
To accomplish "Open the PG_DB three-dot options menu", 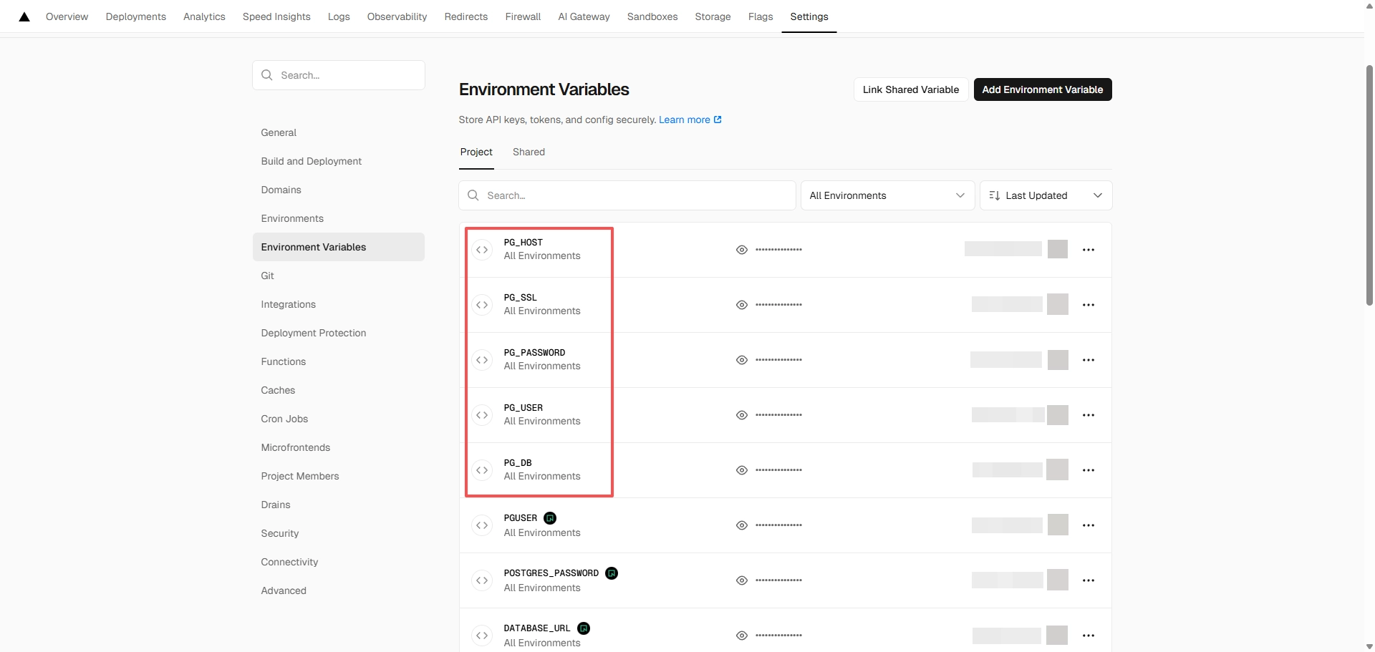I will pos(1089,470).
